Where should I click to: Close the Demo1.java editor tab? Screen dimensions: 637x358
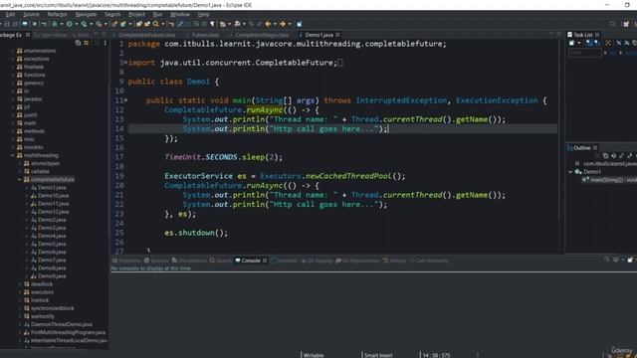coord(337,35)
